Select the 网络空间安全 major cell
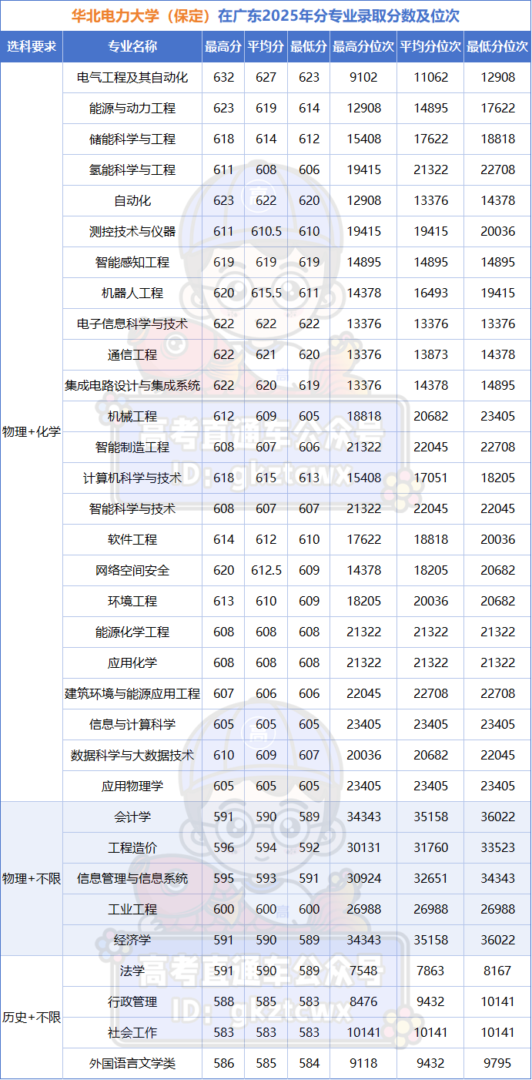The image size is (532, 1080). click(x=132, y=570)
